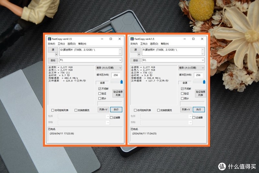Click 执行 button in left window
Screen dimensions: 259x173
pos(116,110)
